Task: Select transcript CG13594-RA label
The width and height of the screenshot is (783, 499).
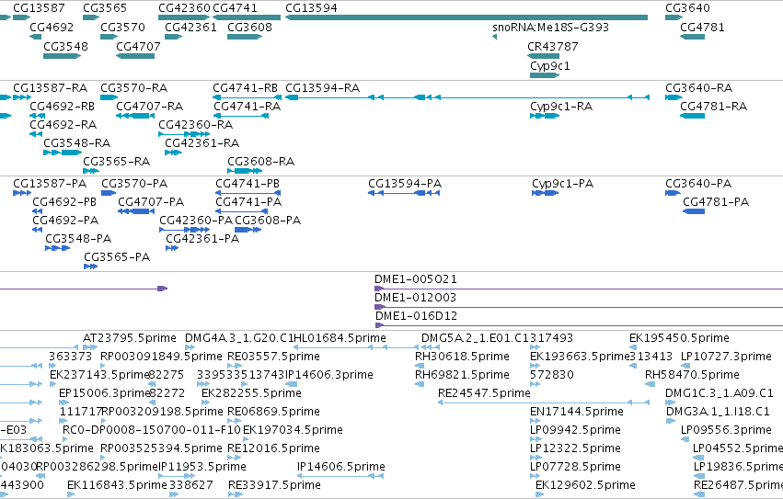Action: point(323,88)
